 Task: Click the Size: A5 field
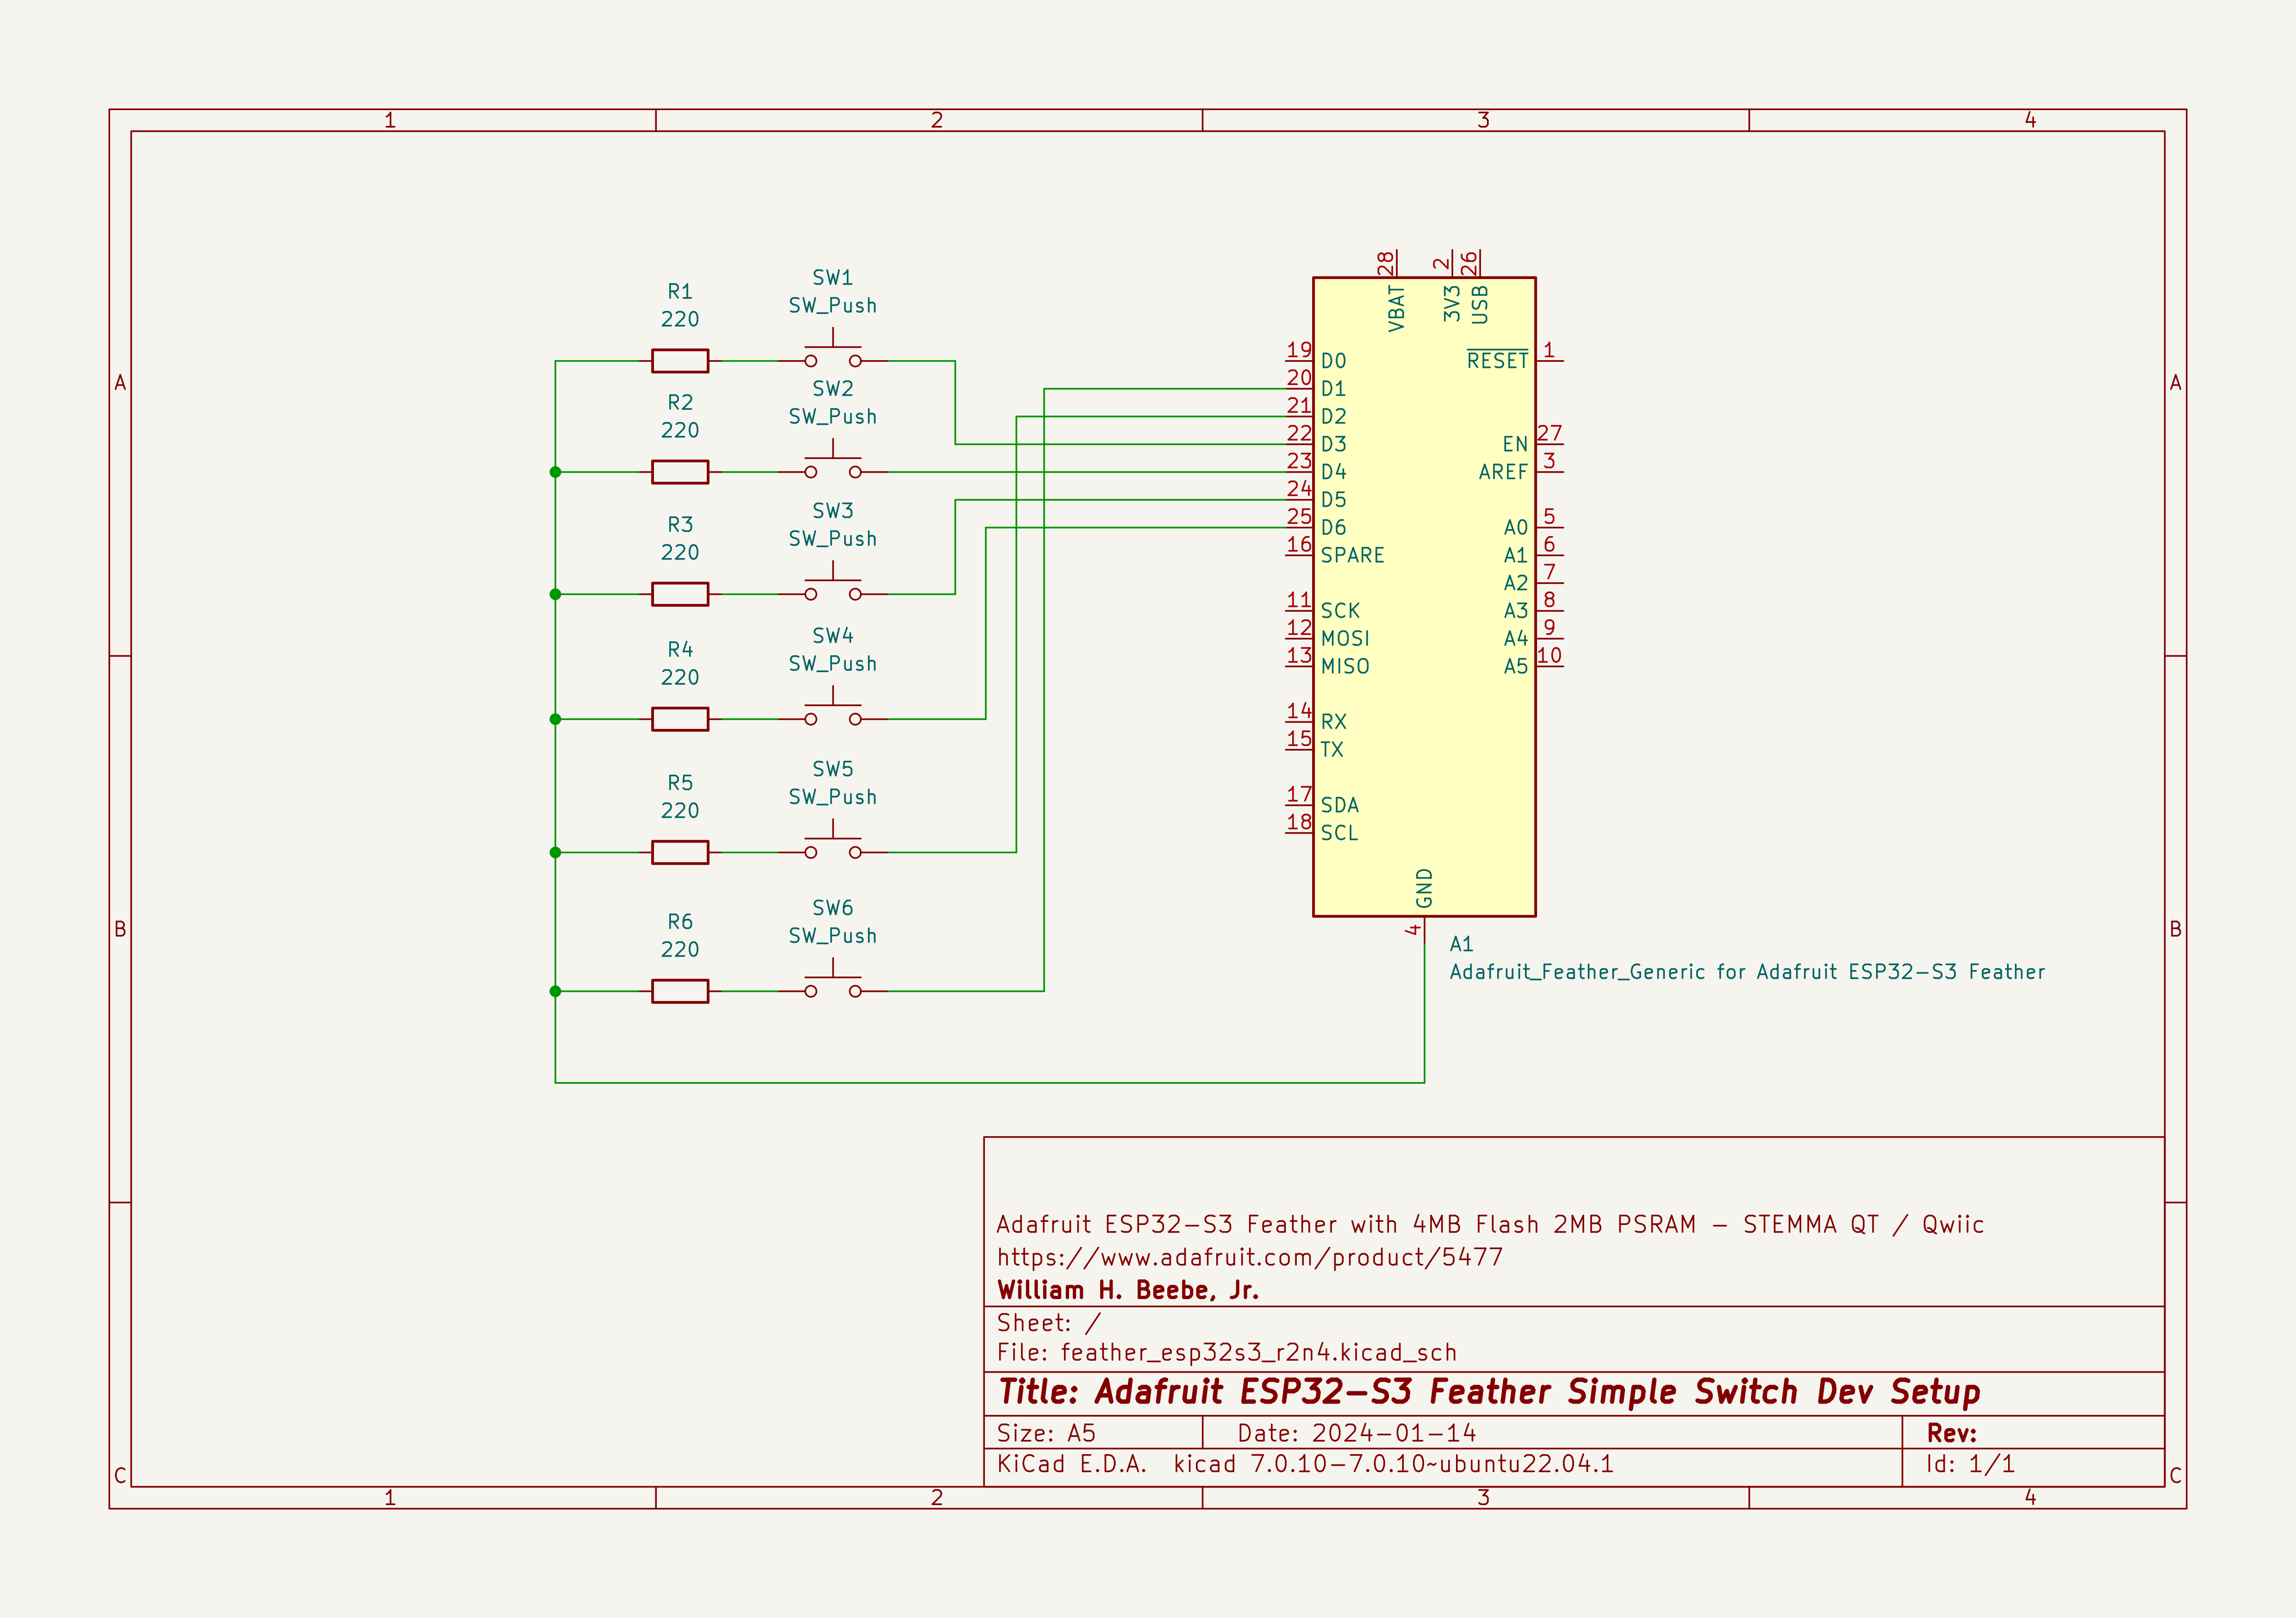click(x=1046, y=1433)
